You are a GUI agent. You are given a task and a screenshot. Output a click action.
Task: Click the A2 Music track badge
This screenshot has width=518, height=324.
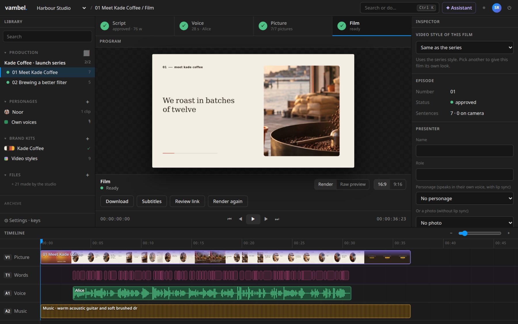7,311
